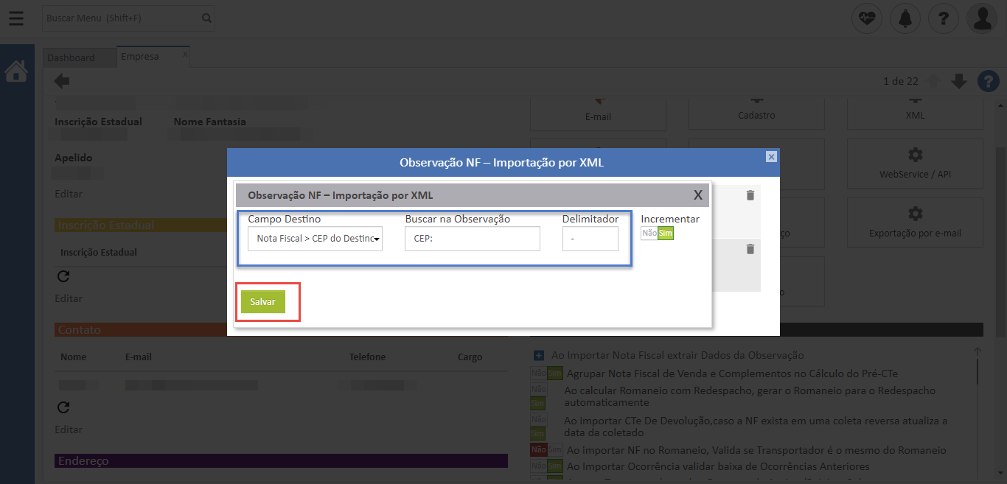Image resolution: width=1007 pixels, height=484 pixels.
Task: Click the Buscar na Observação field
Action: tap(472, 239)
